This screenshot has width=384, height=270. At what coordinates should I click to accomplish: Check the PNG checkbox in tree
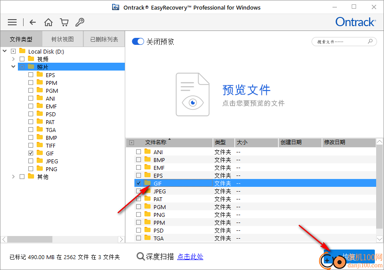click(x=31, y=169)
